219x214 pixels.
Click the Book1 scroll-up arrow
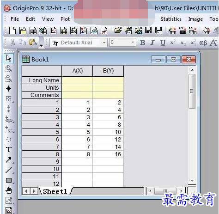pos(192,70)
